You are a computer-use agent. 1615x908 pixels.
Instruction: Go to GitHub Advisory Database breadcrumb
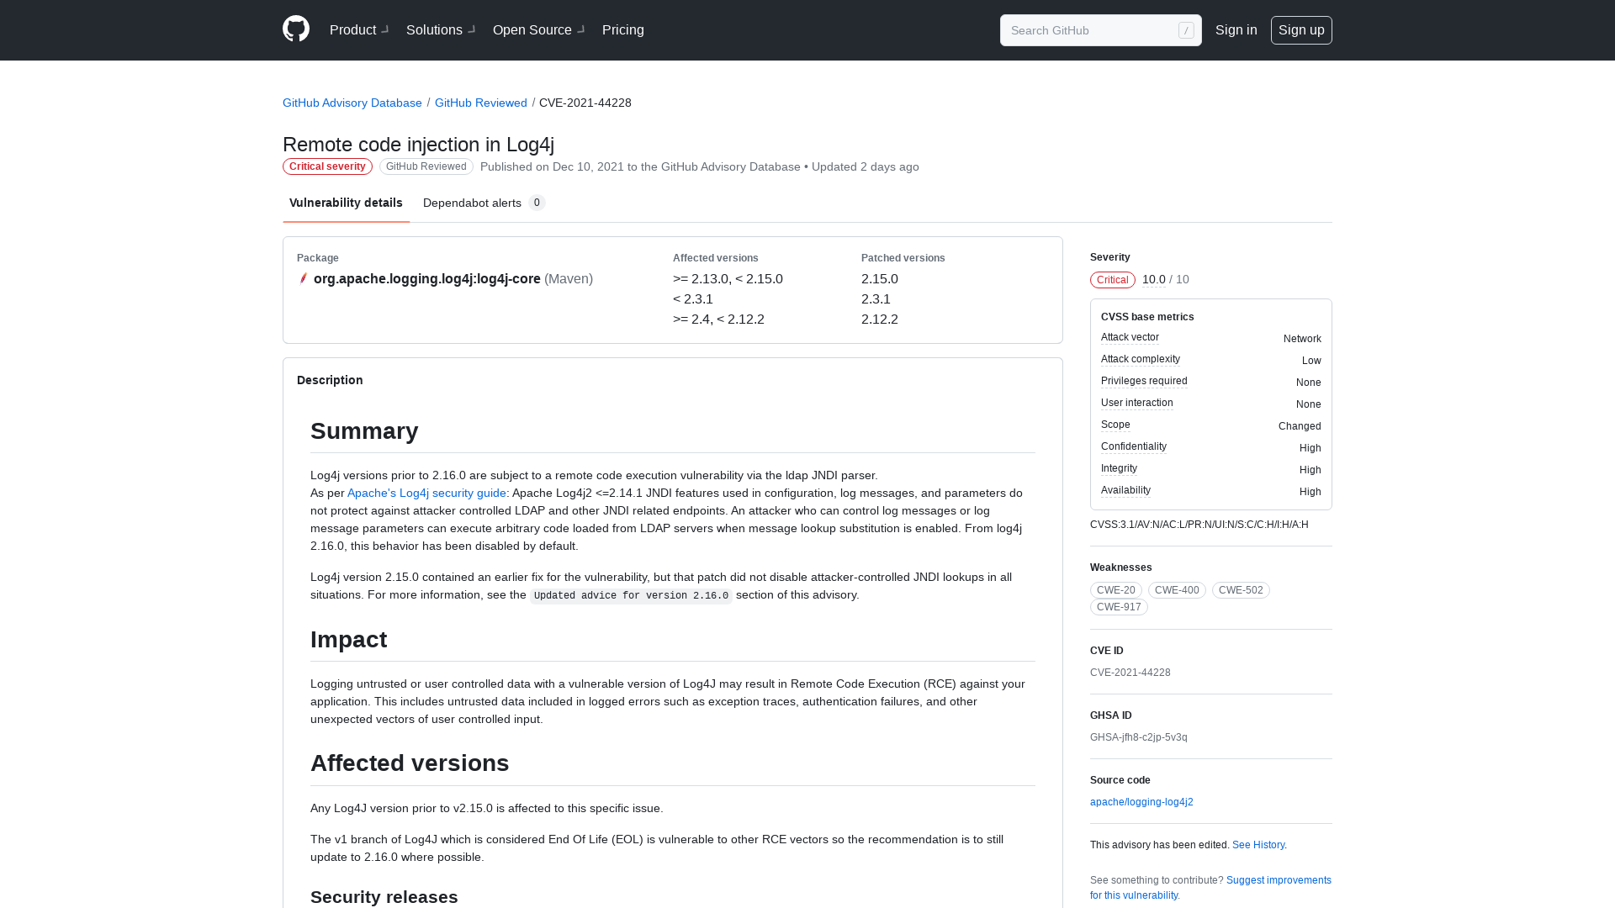352,103
